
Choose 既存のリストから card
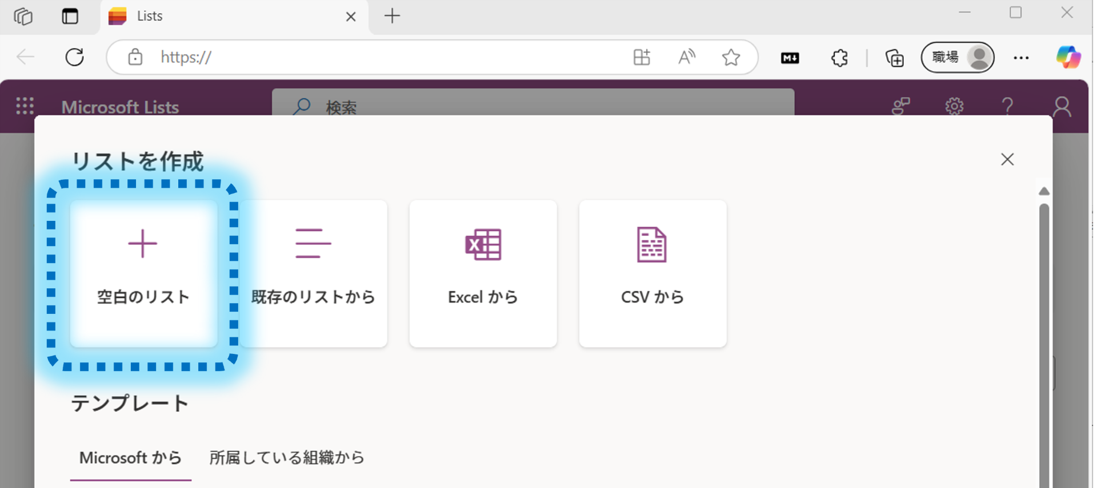(313, 273)
